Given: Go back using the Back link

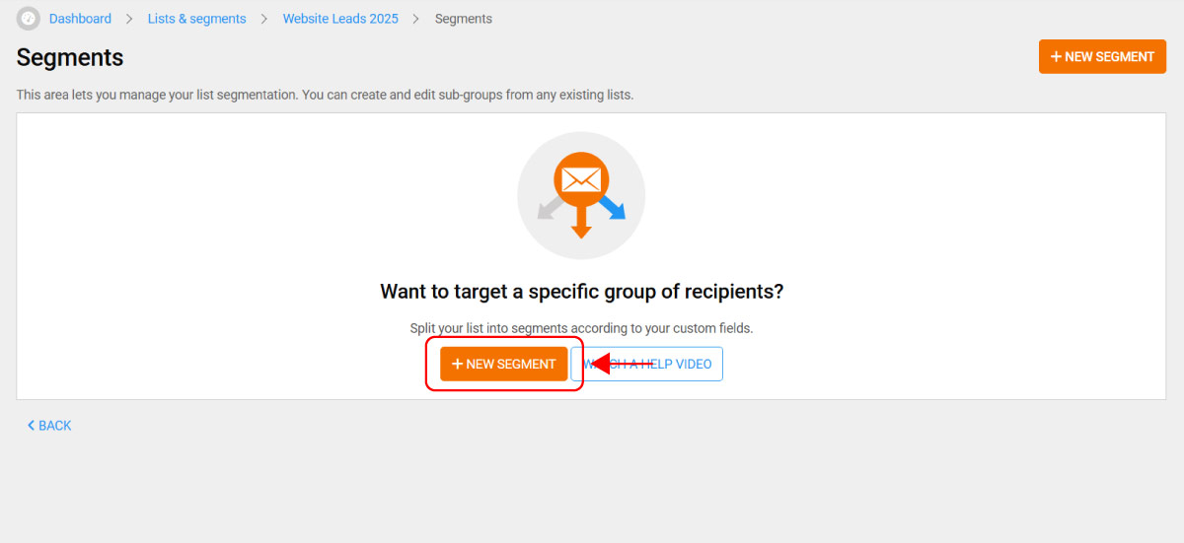Looking at the screenshot, I should 49,426.
